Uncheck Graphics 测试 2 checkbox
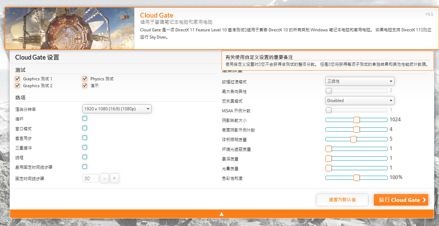The image size is (439, 226). coord(18,85)
